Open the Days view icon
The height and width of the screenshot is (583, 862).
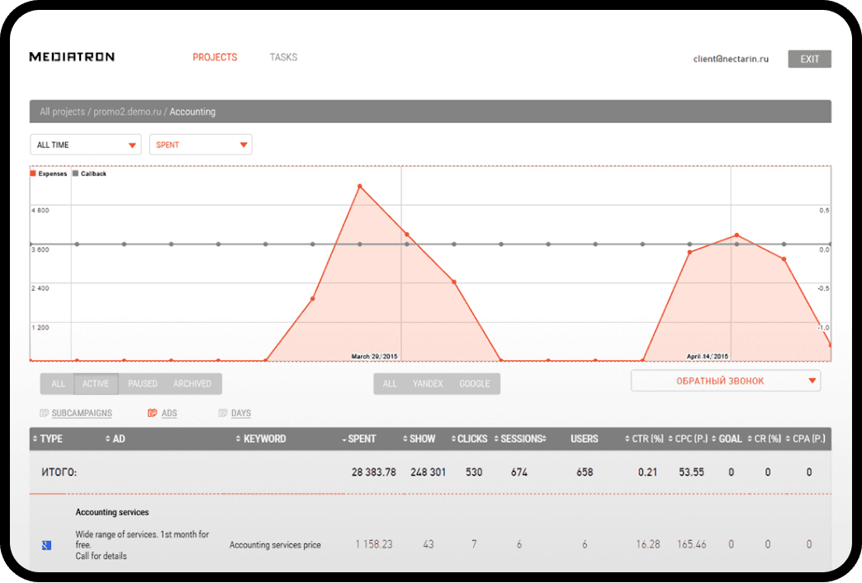click(x=223, y=413)
